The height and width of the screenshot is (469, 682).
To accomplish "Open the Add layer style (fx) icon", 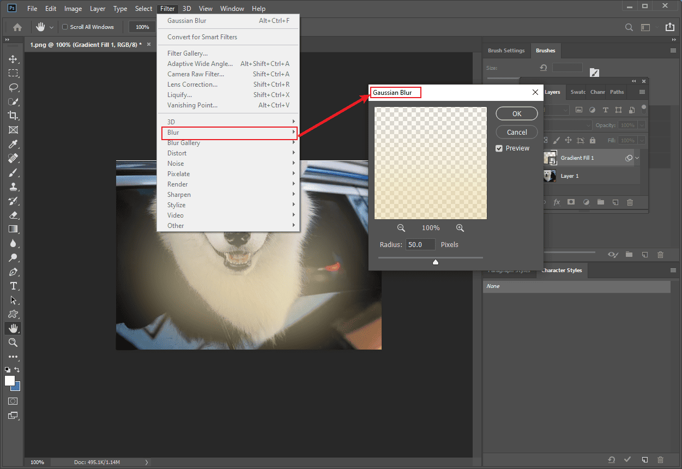I will point(557,202).
